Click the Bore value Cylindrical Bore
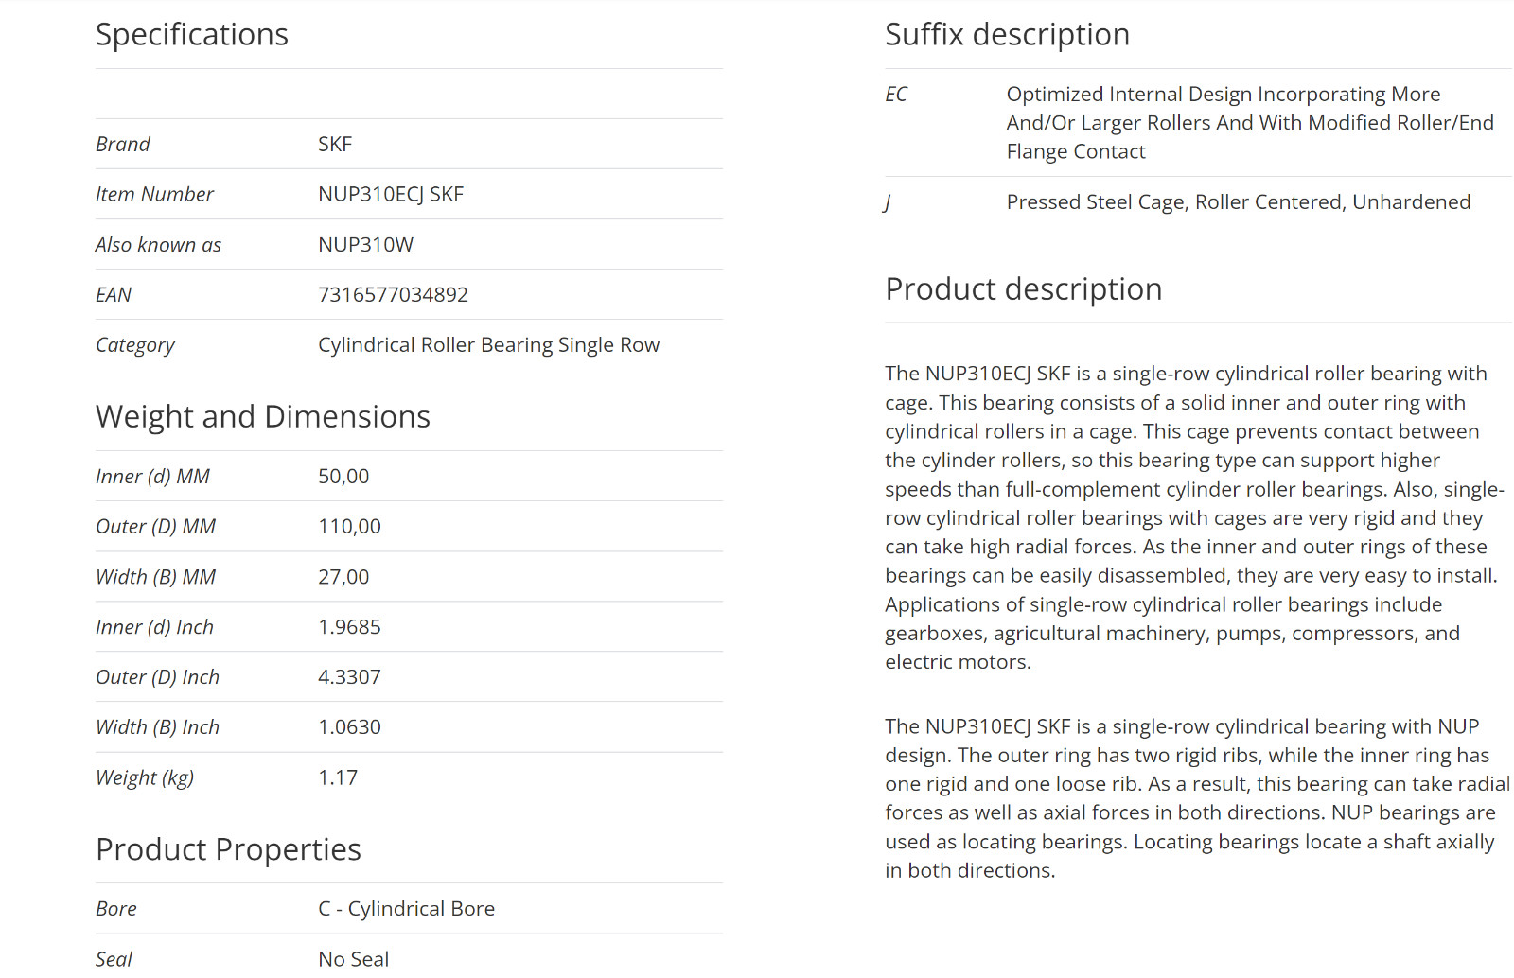 (406, 909)
